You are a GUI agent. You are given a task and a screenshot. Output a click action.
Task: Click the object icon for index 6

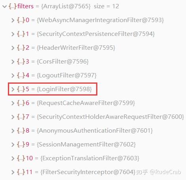21,103
